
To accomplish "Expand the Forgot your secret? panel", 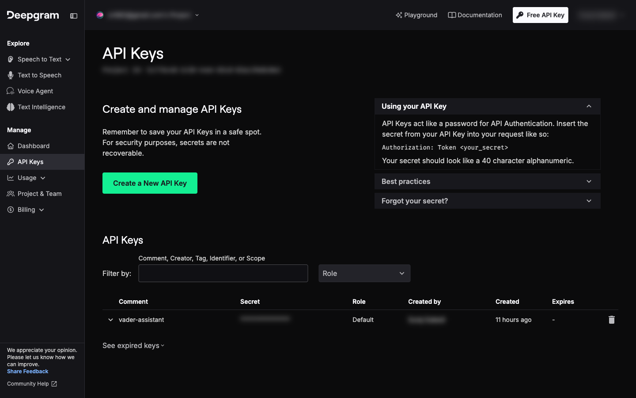I will point(488,201).
